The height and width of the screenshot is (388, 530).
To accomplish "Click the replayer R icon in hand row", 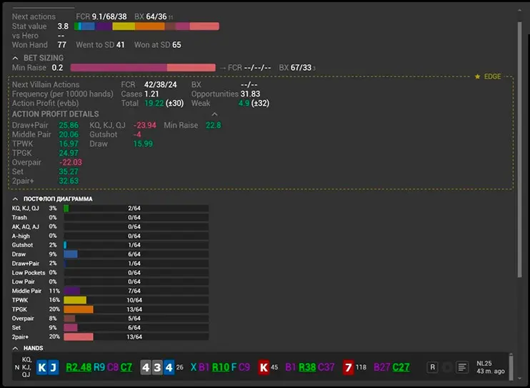I will point(432,367).
